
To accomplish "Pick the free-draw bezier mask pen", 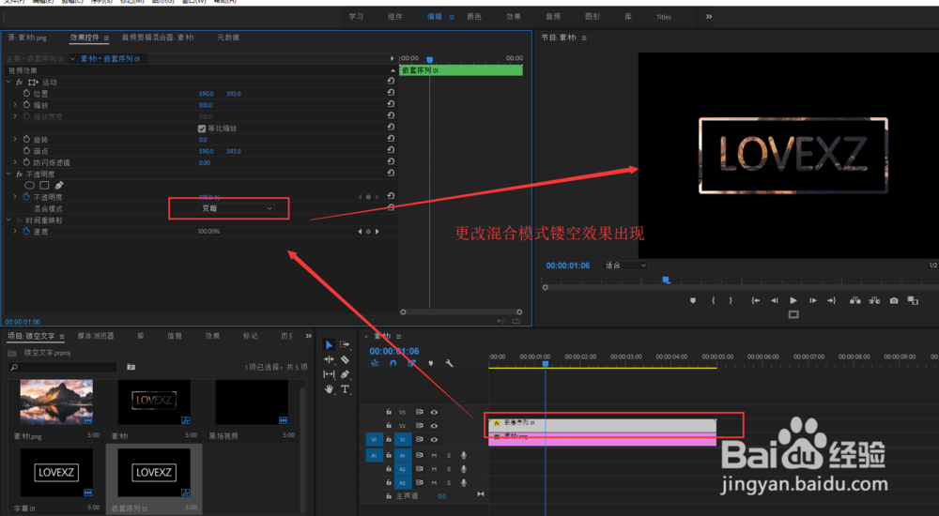I will (x=58, y=186).
